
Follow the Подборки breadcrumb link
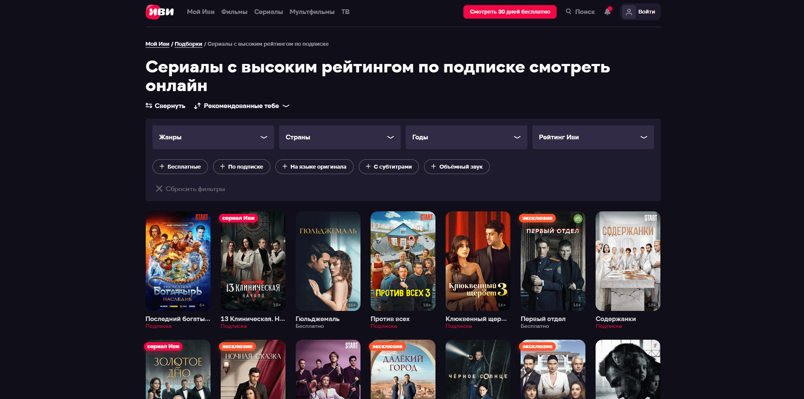(189, 44)
